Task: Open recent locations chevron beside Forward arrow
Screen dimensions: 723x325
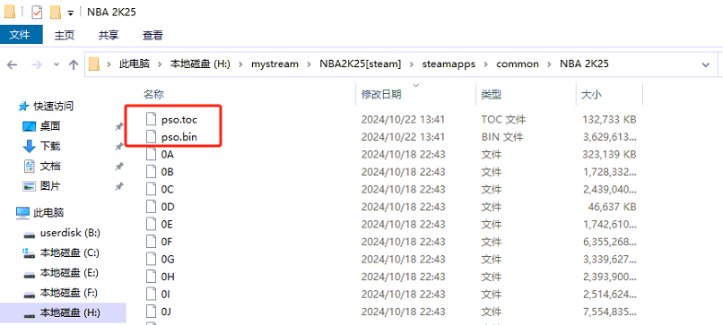Action: pos(57,64)
